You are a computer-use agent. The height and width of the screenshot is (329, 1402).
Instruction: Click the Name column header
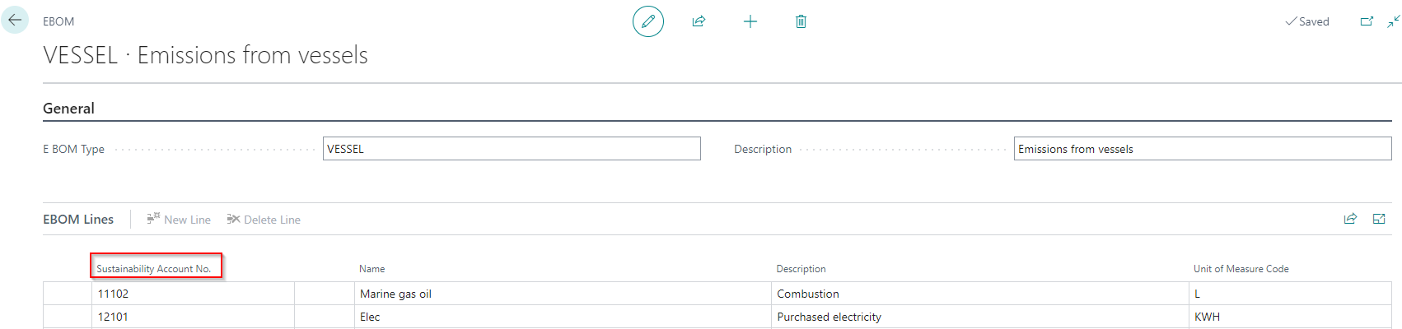point(372,269)
